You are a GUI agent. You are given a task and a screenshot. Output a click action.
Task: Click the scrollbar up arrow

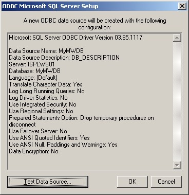[177, 38]
